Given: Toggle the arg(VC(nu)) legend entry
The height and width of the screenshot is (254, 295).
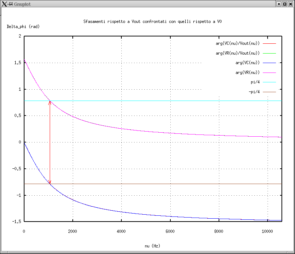Looking at the screenshot, I should click(x=247, y=63).
